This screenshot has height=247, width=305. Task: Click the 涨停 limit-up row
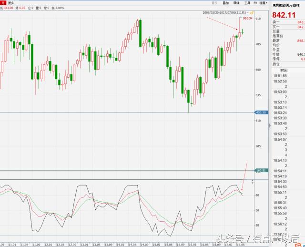(288, 59)
